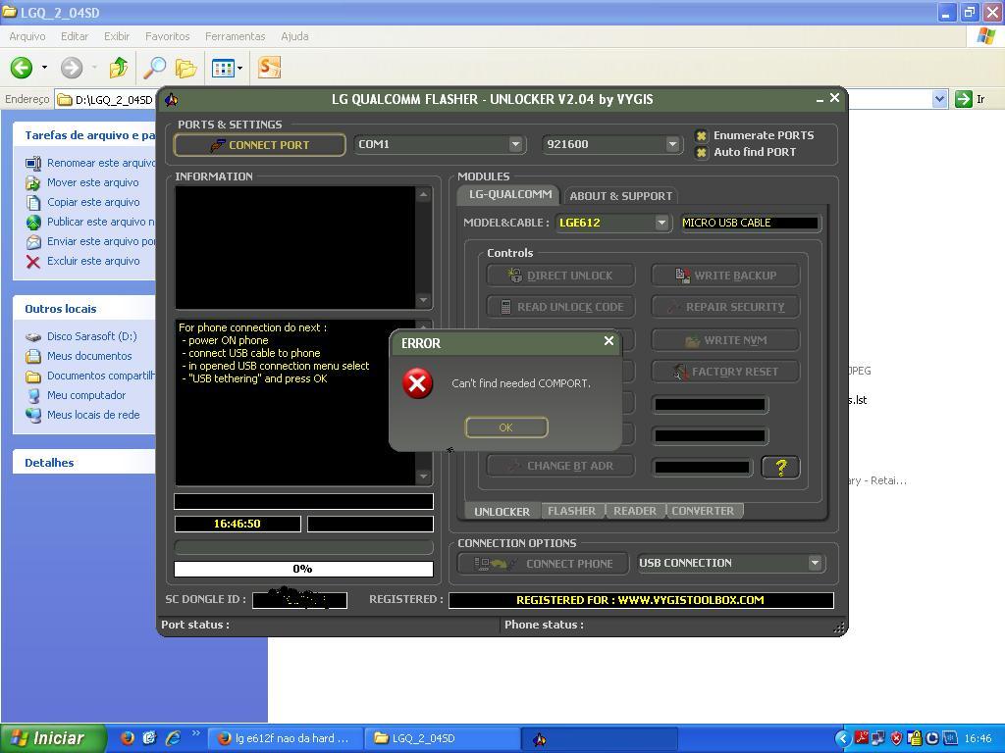This screenshot has width=1005, height=753.
Task: Open Disco Sarasoft (D:) link
Action: (x=91, y=336)
